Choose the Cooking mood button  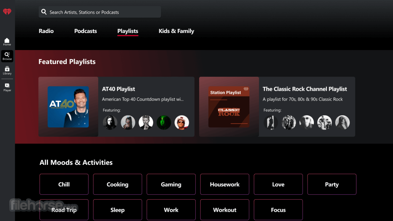(118, 184)
